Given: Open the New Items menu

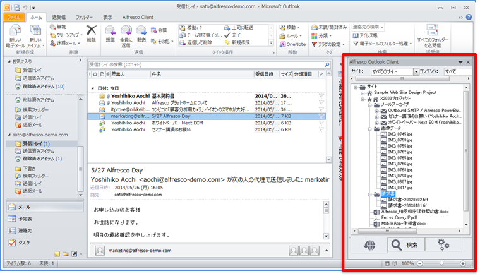Looking at the screenshot, I should click(x=35, y=36).
